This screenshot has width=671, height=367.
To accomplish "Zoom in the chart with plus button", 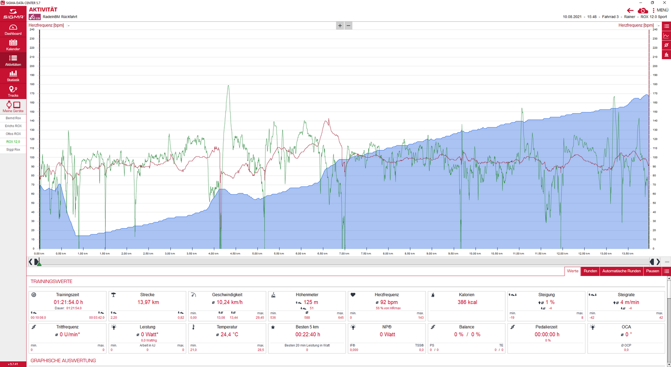I will (x=340, y=26).
